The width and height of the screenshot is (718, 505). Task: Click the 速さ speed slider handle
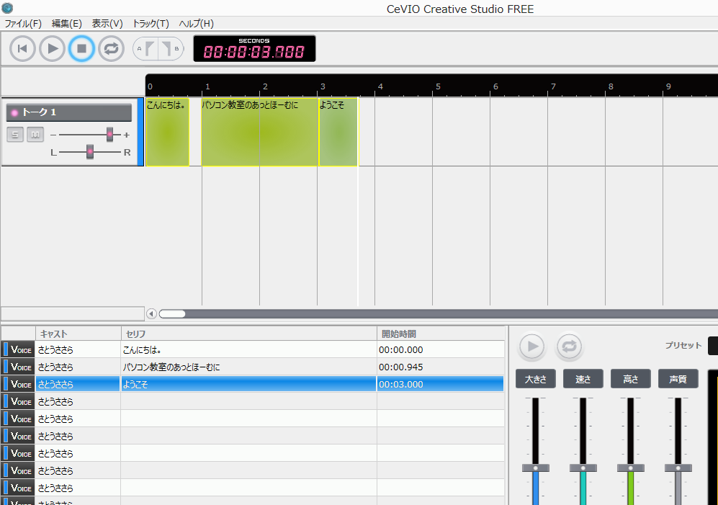point(583,468)
